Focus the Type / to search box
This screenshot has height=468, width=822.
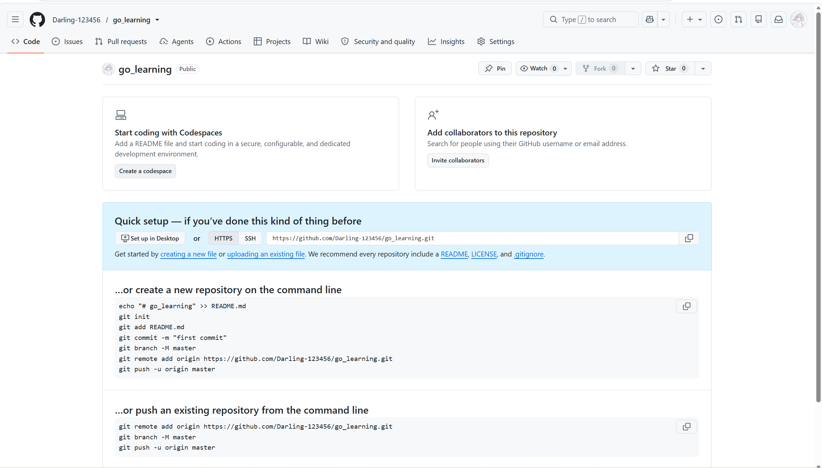(591, 20)
